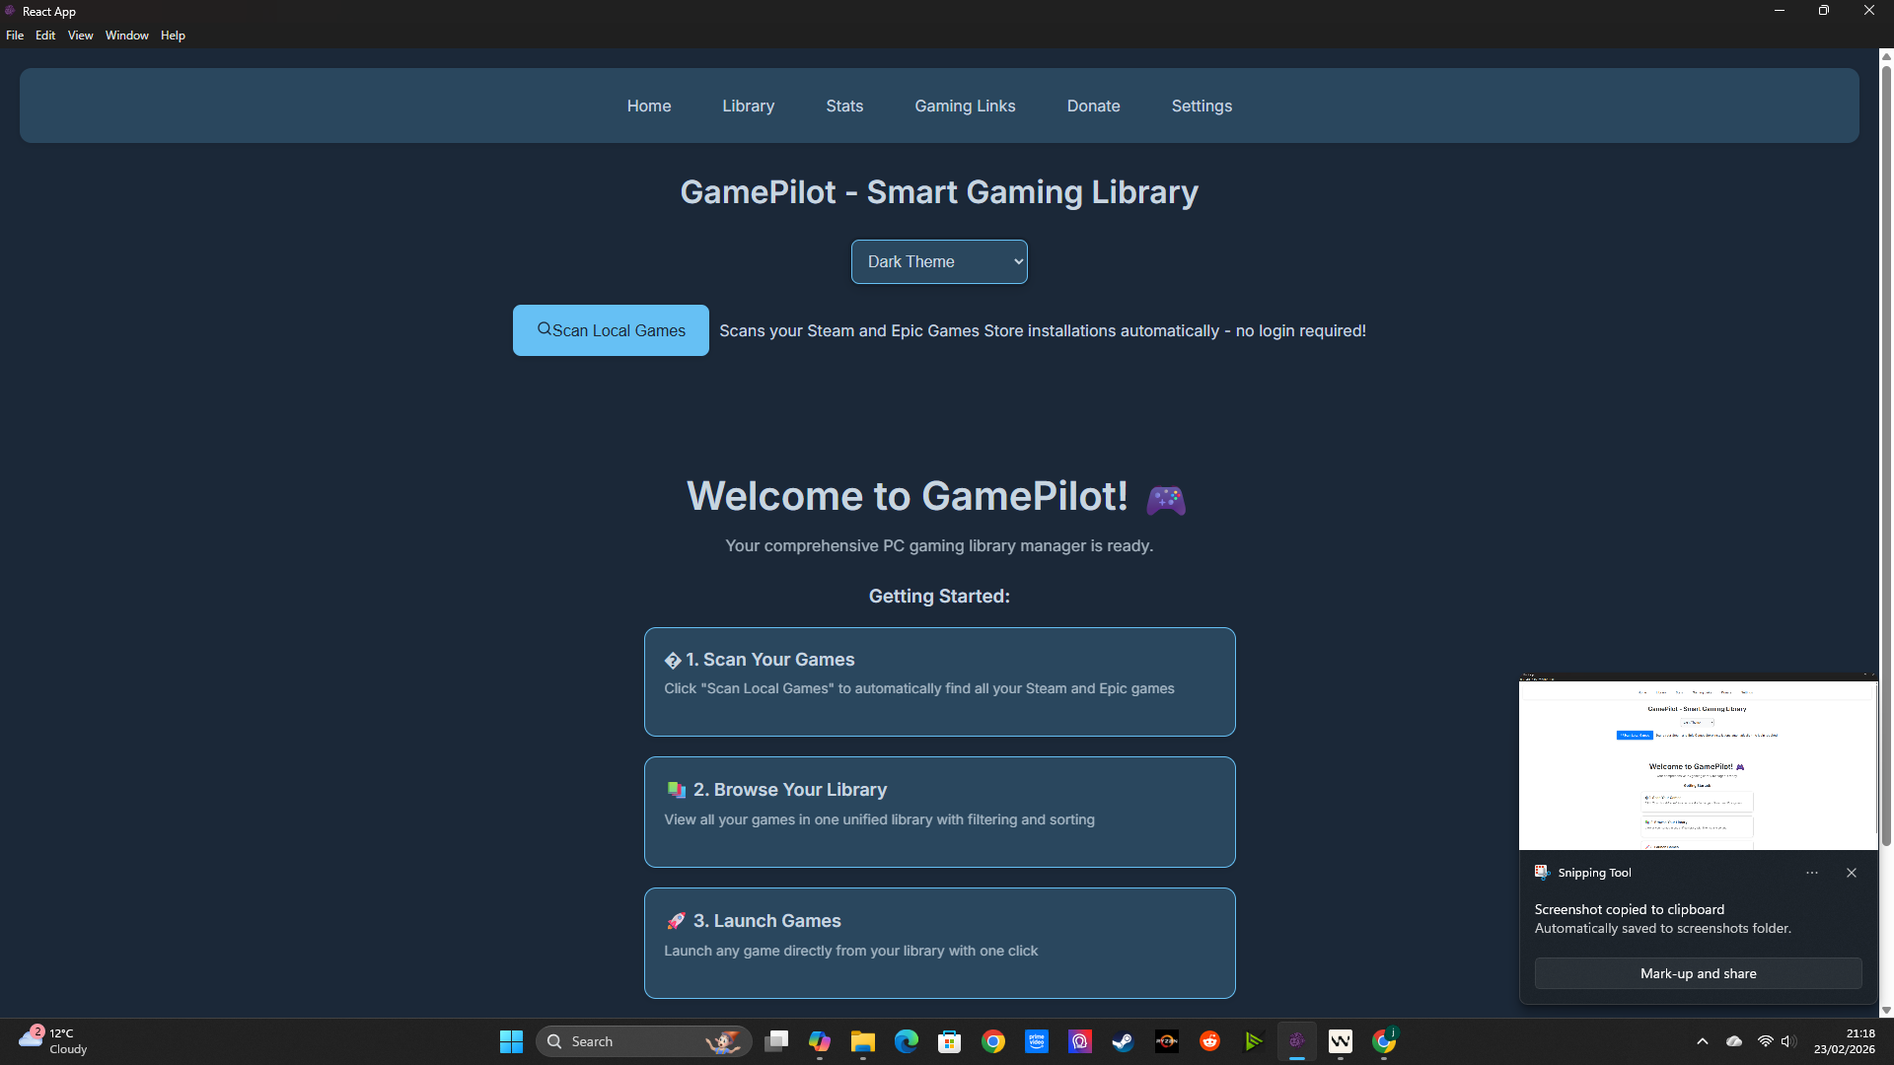
Task: Click the taskbar Search field
Action: (x=631, y=1041)
